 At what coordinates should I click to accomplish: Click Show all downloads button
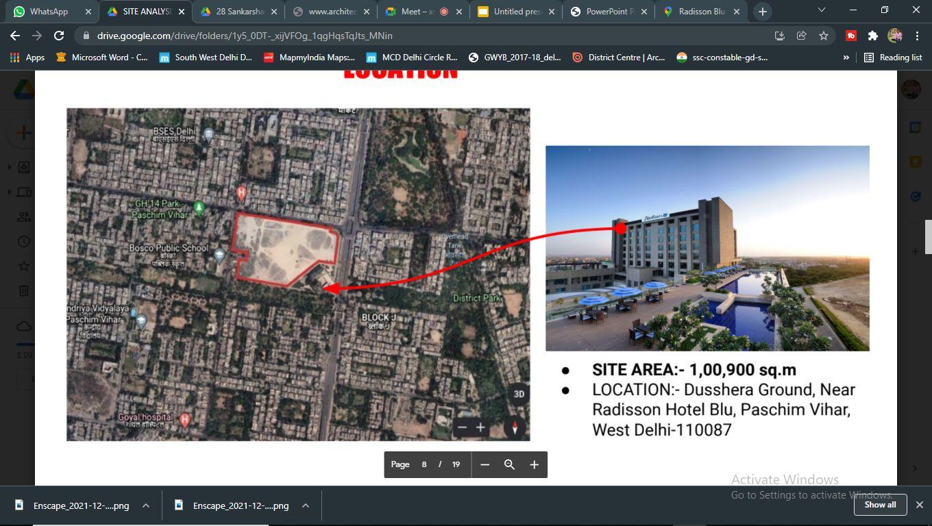[881, 505]
